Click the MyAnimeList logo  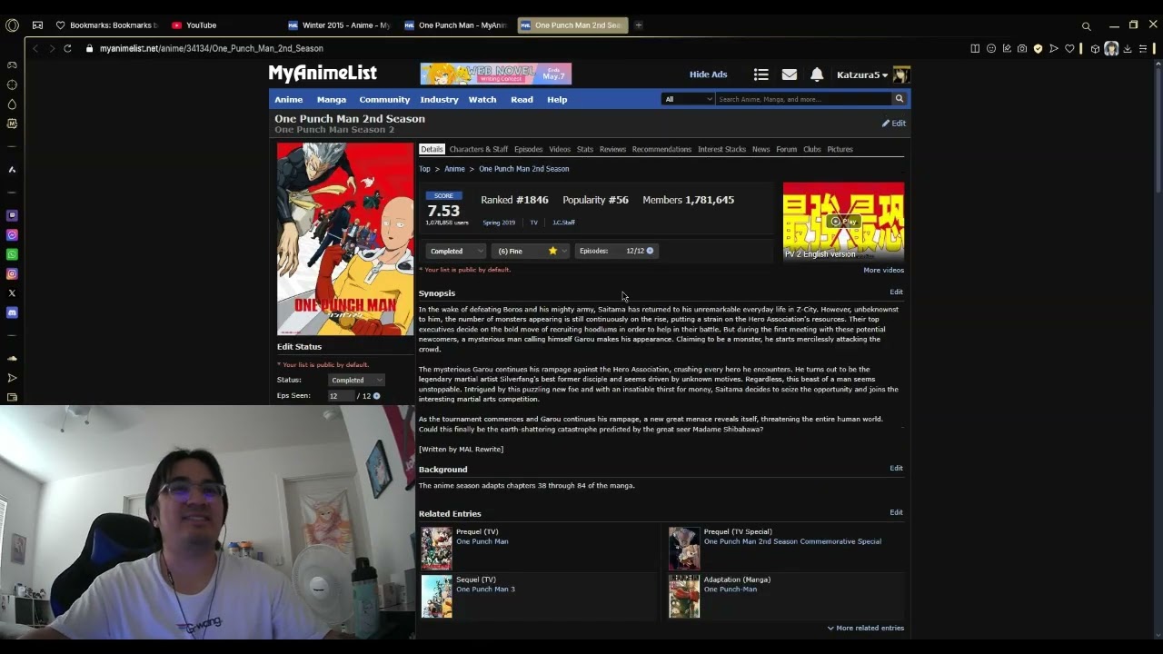(x=323, y=74)
